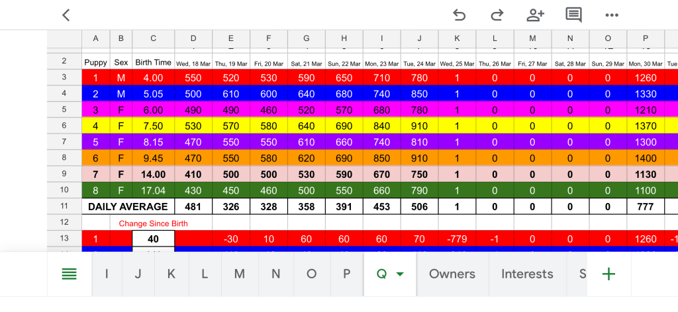Click the DAILY AVERAGE cell
This screenshot has height=312, width=678.
[x=128, y=206]
